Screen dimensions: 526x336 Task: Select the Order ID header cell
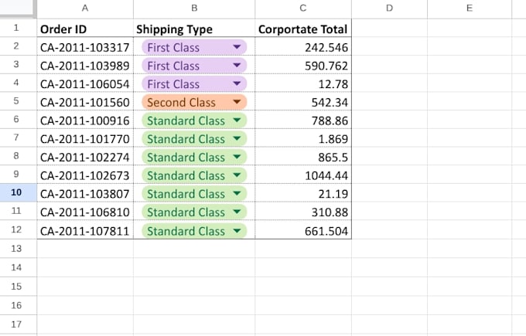tap(85, 28)
